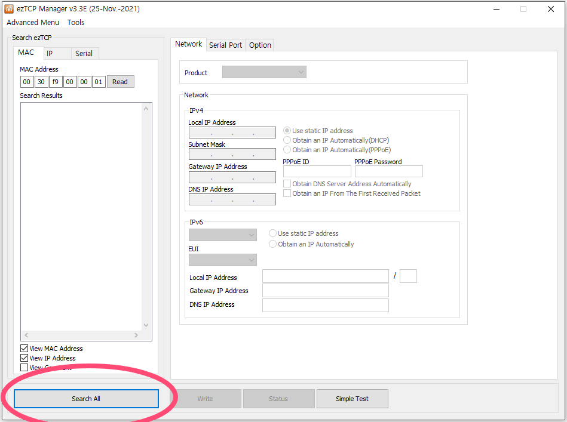The height and width of the screenshot is (422, 567).
Task: Uncheck View MAC Address checkbox
Action: [x=24, y=349]
